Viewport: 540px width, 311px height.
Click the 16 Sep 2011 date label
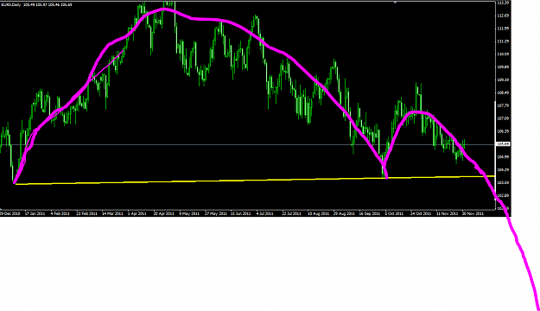tap(370, 213)
